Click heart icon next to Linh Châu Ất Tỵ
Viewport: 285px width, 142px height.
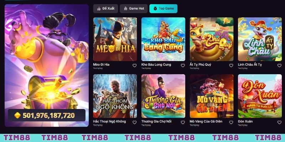point(279,66)
